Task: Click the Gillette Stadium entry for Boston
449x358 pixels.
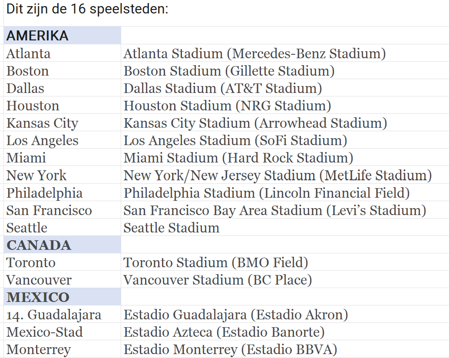Action: click(229, 71)
